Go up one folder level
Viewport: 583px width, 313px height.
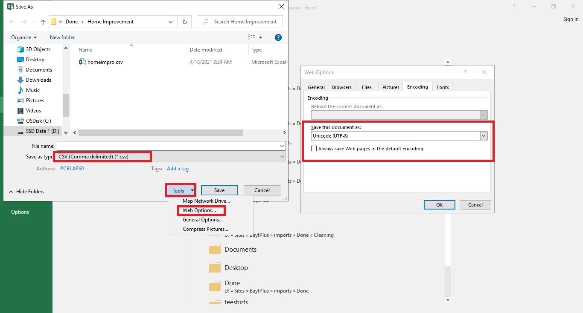point(43,22)
